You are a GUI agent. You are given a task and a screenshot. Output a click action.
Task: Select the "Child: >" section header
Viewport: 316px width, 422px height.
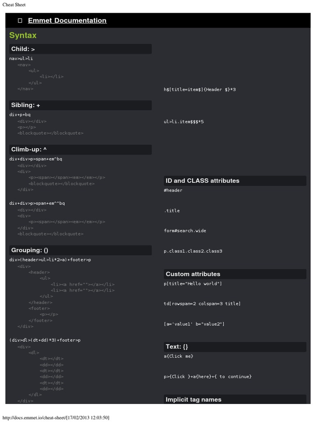click(23, 49)
